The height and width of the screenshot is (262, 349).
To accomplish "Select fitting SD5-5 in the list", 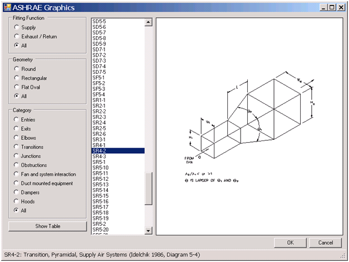I will coord(118,21).
